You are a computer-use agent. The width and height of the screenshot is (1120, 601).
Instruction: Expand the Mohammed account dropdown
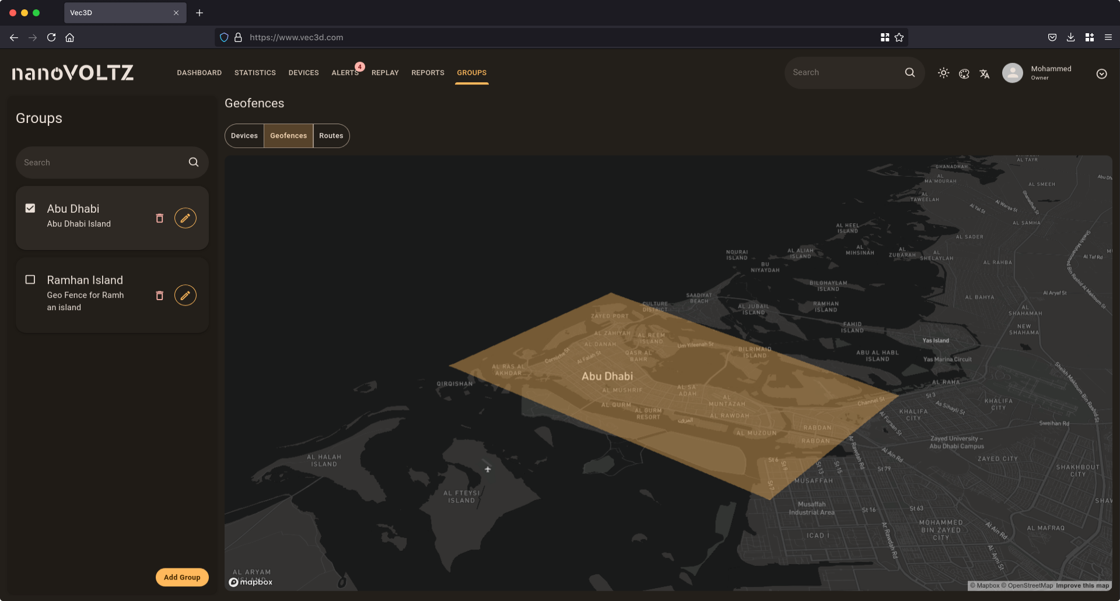coord(1101,73)
